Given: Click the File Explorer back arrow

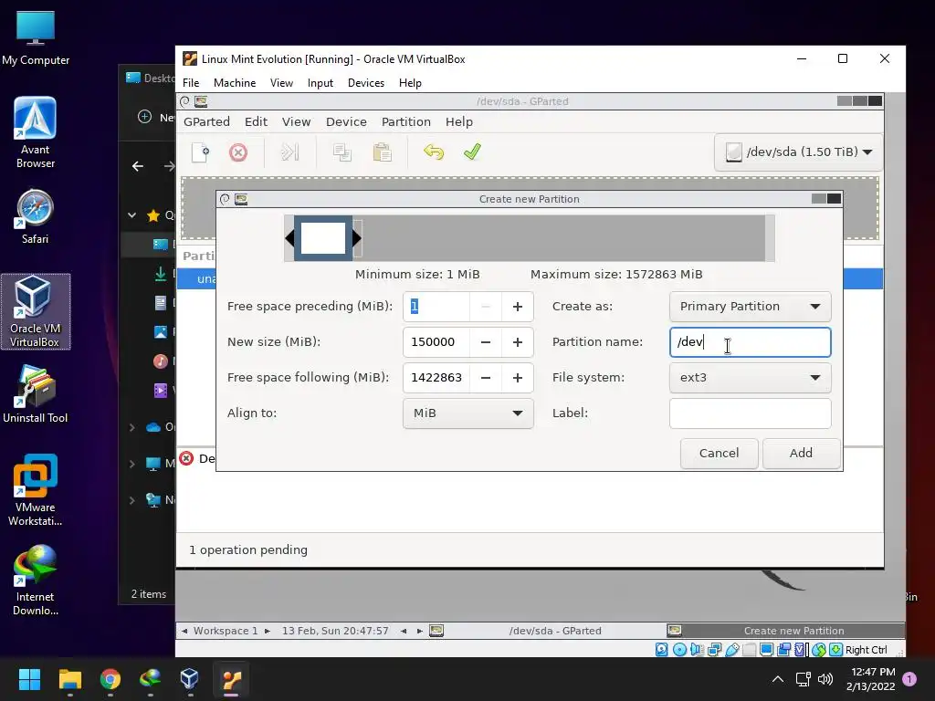Looking at the screenshot, I should pyautogui.click(x=138, y=166).
